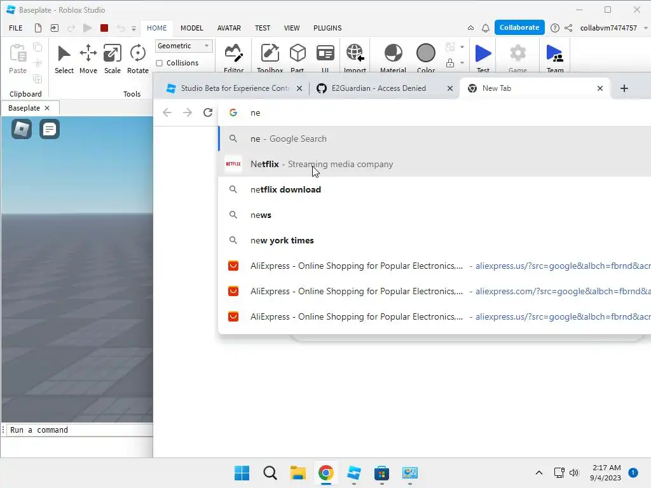Select the HOME ribbon tab

click(156, 28)
